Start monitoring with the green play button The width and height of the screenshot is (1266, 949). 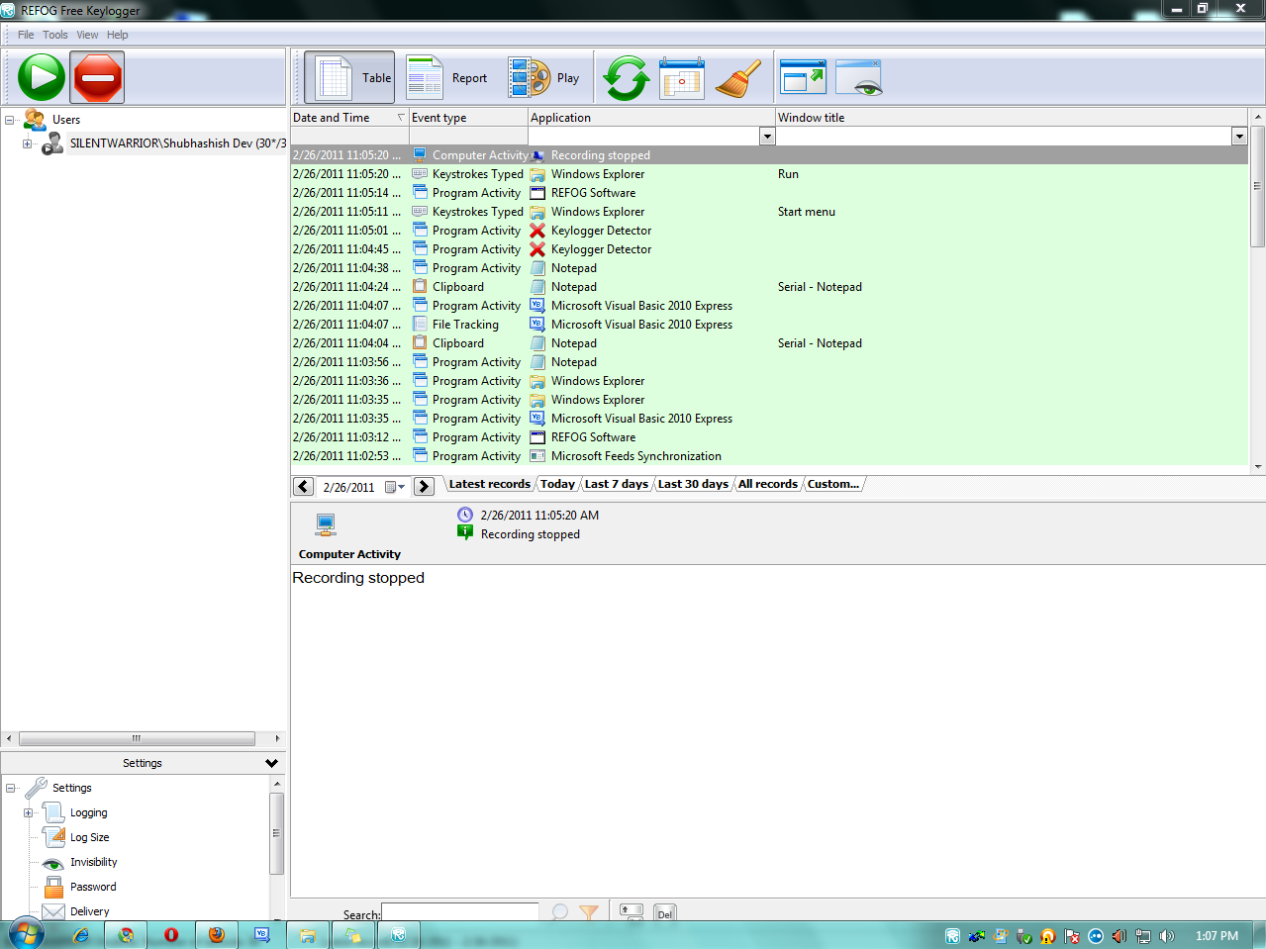[42, 77]
